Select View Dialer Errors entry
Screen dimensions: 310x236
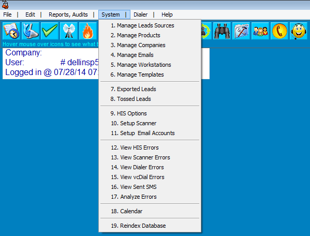click(x=150, y=167)
